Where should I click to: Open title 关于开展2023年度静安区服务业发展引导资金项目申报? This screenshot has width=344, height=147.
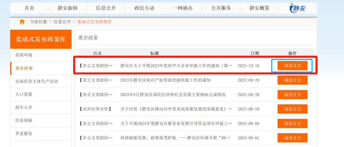click(x=176, y=123)
